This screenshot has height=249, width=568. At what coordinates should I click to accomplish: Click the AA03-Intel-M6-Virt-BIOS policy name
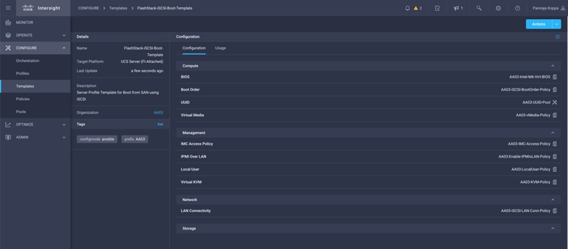click(530, 77)
